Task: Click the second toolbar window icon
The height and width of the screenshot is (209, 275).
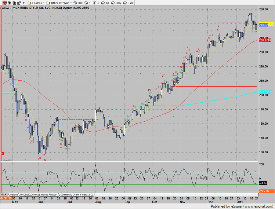Action: [10, 3]
